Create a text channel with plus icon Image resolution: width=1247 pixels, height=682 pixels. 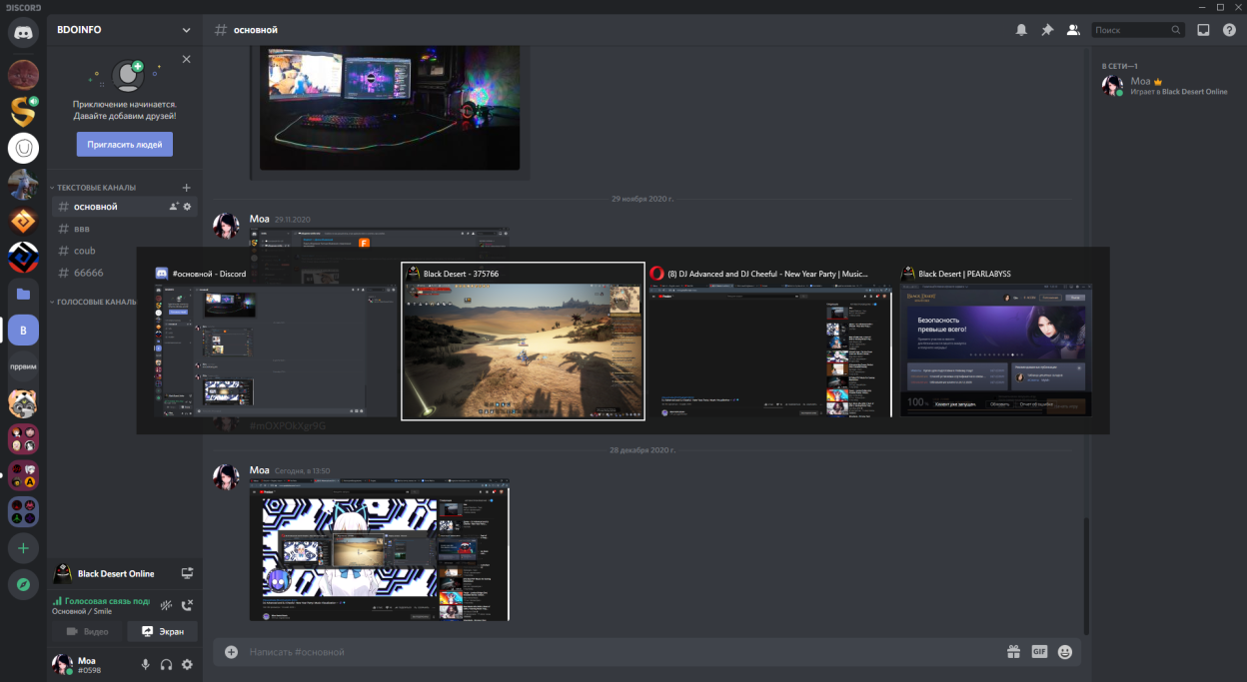(187, 188)
